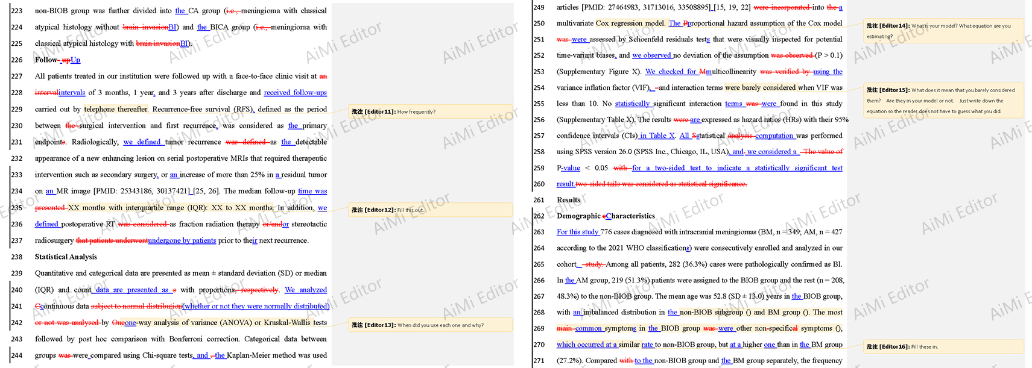Click the words "variance inflation factor (VIF)"
Viewport: 1032px width, 368px height.
click(603, 88)
